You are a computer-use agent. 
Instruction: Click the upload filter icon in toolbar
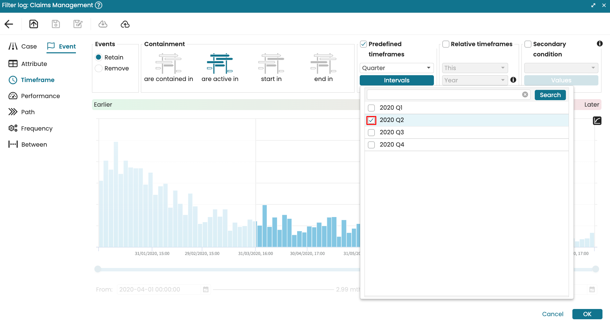(x=34, y=24)
